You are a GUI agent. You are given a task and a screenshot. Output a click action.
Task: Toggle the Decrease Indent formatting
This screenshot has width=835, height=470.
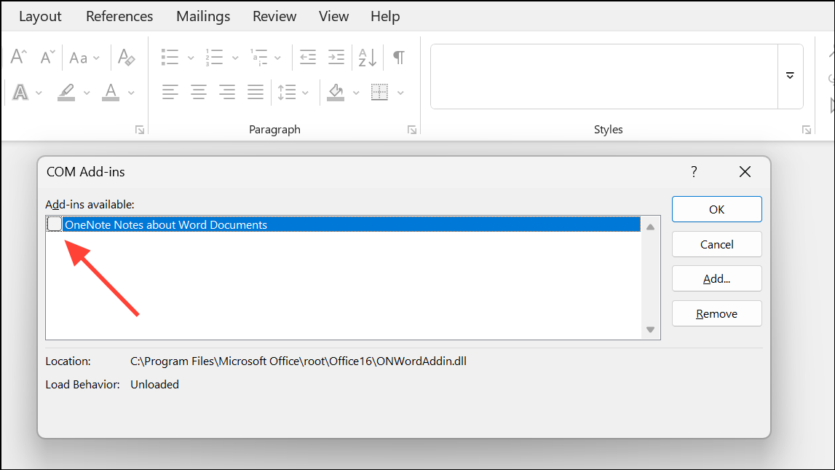(x=307, y=57)
